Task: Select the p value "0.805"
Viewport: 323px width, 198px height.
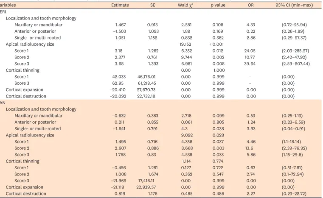Action: (x=218, y=122)
